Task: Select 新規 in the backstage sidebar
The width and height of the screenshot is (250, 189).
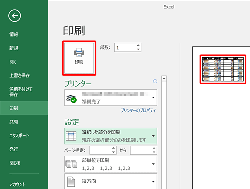Action: pyautogui.click(x=14, y=48)
